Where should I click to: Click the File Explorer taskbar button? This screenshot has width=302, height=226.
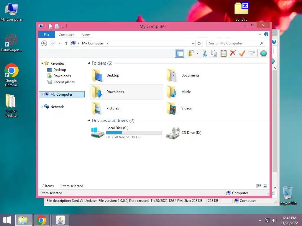(23, 220)
